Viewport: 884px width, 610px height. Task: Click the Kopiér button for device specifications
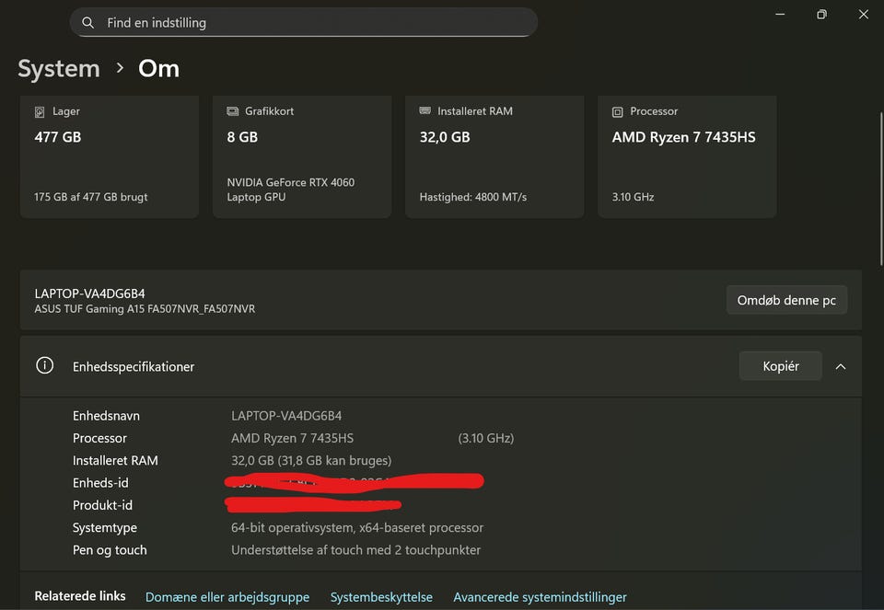click(780, 366)
